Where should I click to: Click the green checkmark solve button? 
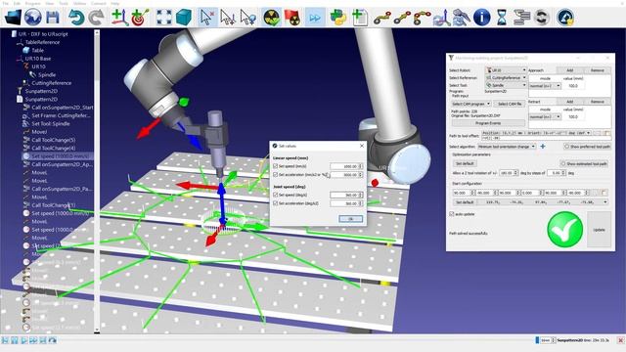coord(565,230)
